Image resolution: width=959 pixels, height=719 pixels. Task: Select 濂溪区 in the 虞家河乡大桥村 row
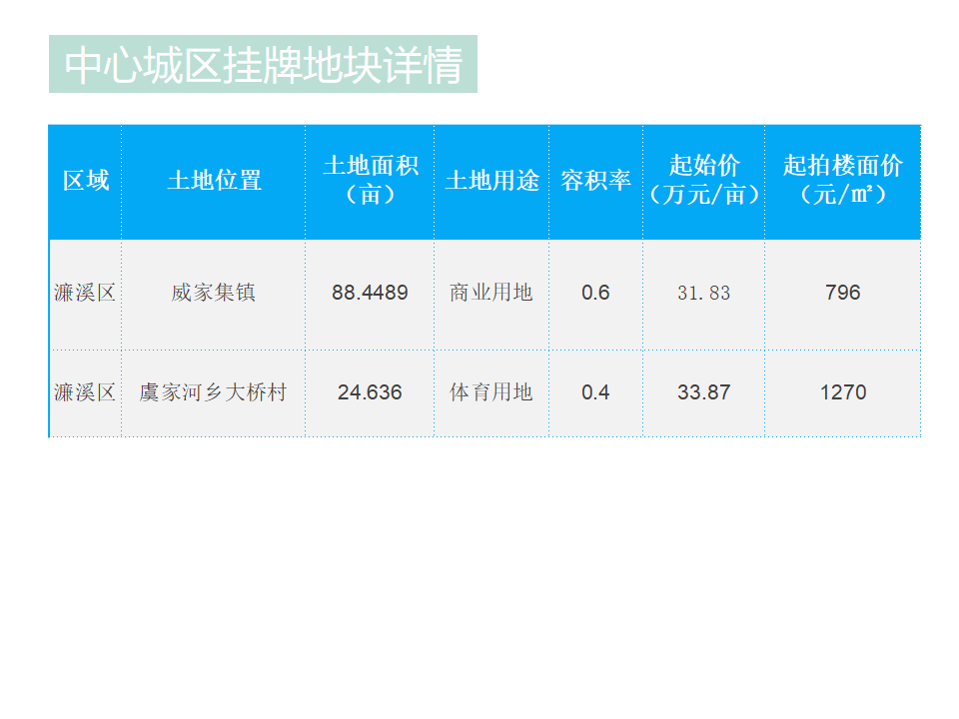(x=85, y=391)
